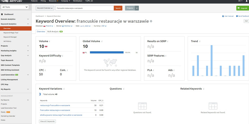Screen dimensions: 249x124
Task: Change Database from Poland
Action: [49, 26]
